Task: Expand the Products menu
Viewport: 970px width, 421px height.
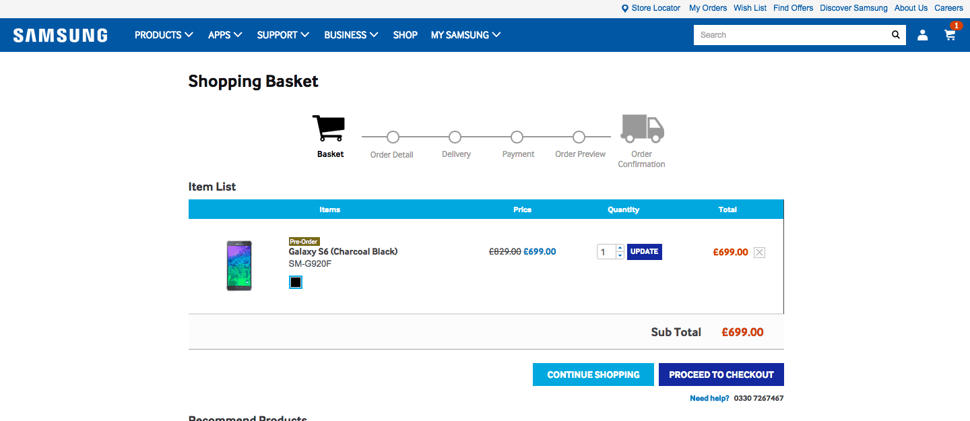Action: pos(164,35)
